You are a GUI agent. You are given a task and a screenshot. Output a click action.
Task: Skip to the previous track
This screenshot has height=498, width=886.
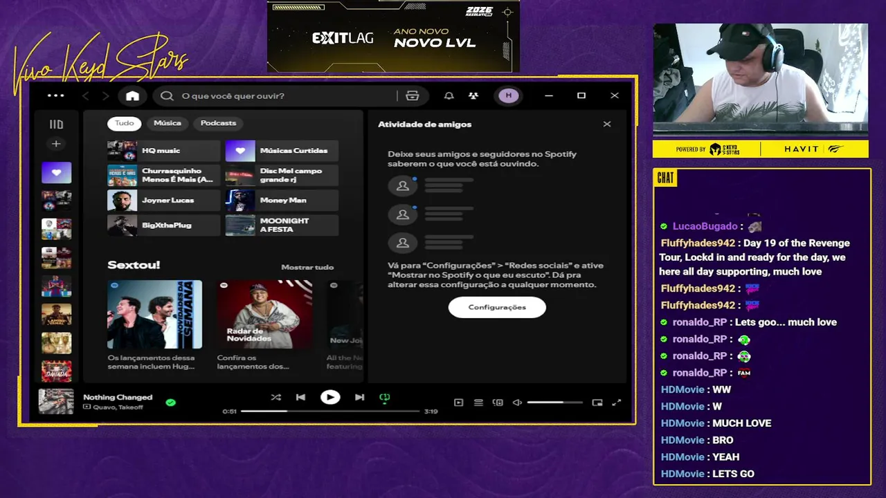click(x=300, y=397)
